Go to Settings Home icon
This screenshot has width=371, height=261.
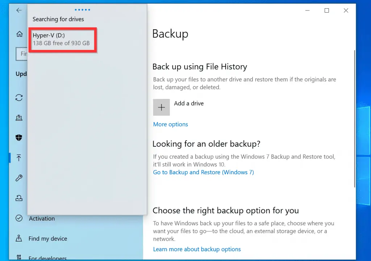pos(19,34)
